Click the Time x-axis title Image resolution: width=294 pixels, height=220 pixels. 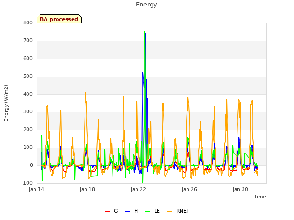[260, 197]
